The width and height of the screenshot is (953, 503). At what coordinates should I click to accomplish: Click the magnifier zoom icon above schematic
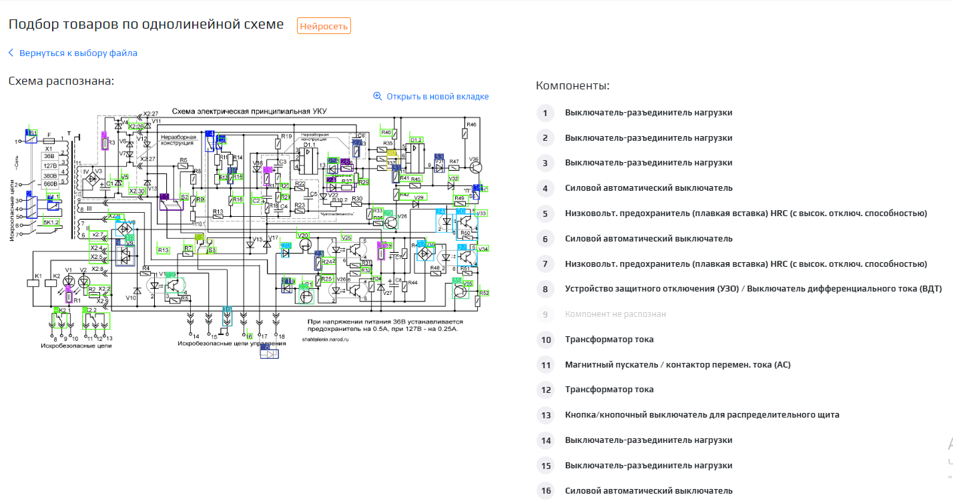378,97
